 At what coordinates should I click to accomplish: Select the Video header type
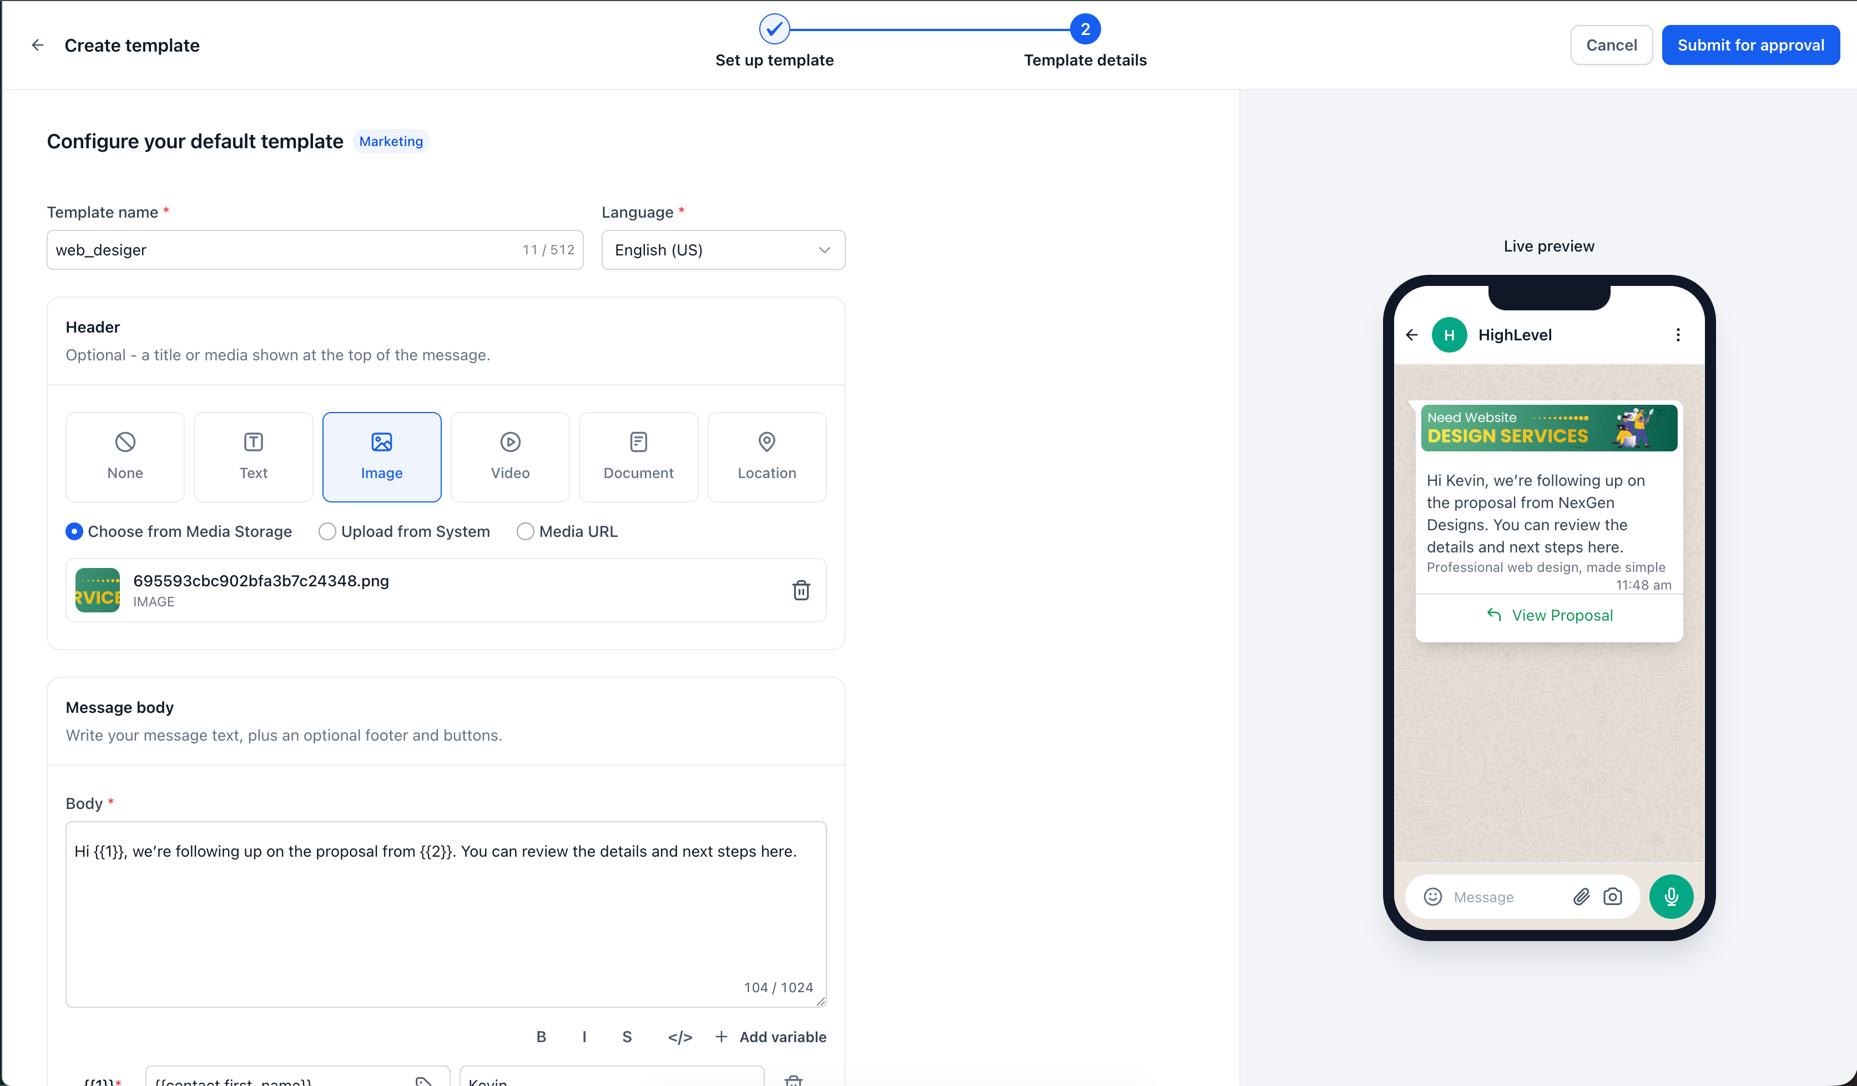[x=510, y=456]
